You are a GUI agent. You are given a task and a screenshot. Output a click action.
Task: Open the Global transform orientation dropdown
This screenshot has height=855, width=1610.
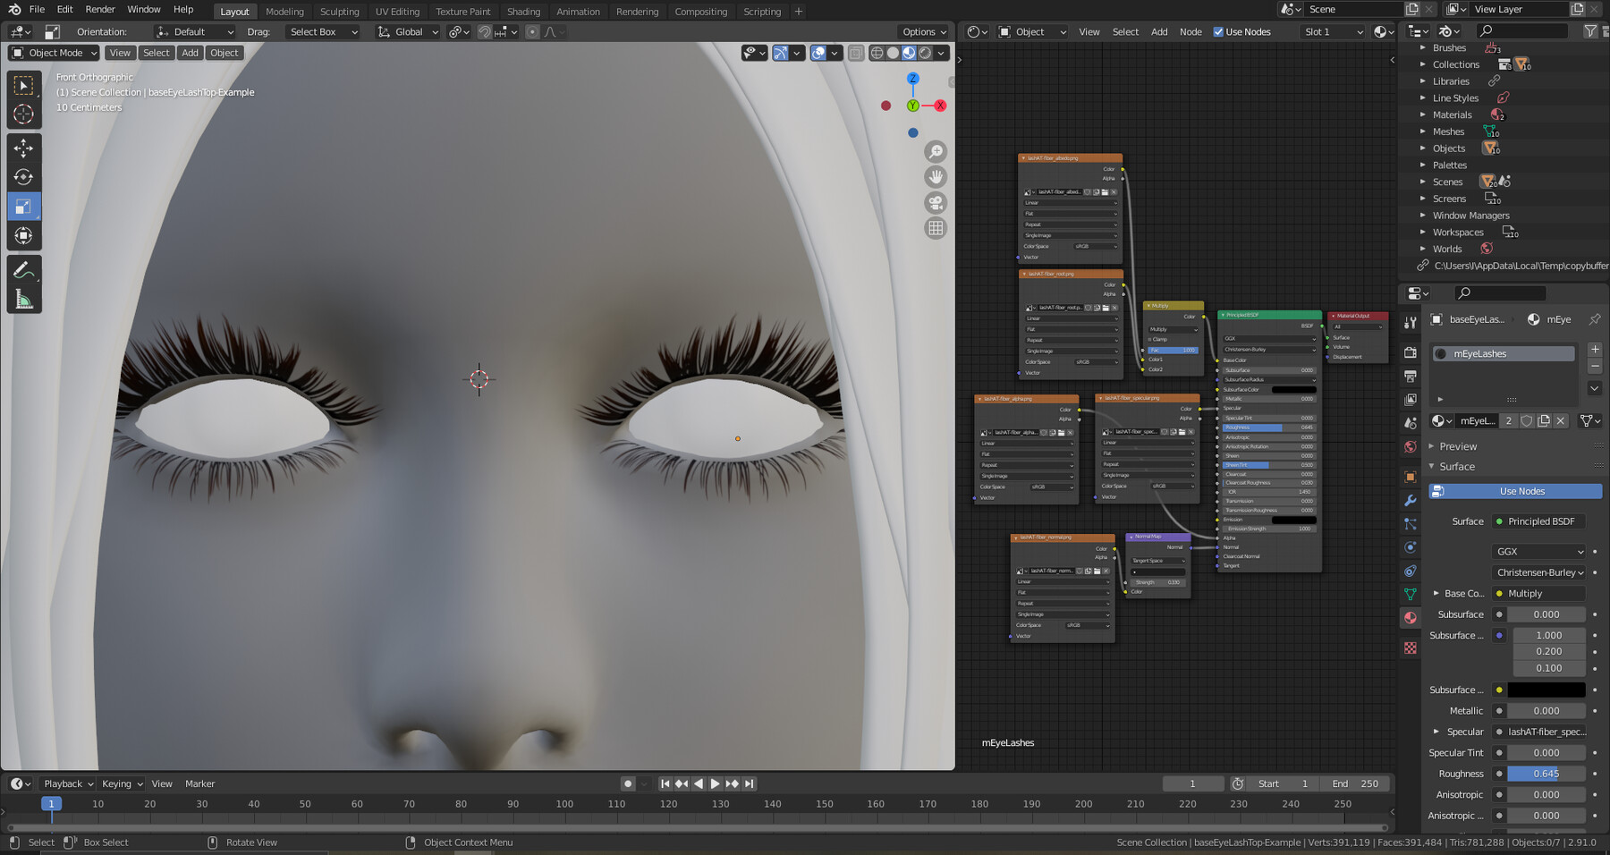[408, 32]
